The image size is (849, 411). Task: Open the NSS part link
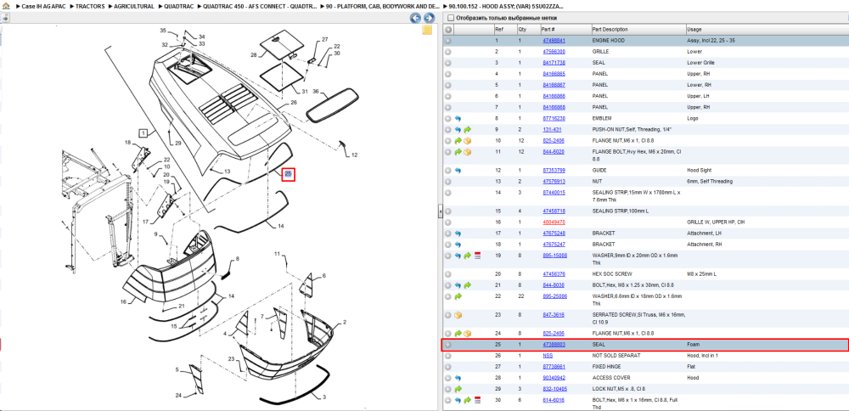click(548, 356)
